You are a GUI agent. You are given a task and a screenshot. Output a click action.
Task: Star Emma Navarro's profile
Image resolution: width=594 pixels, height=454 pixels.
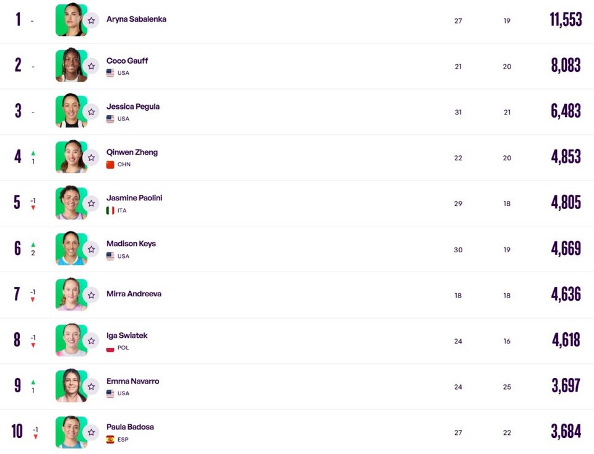point(92,387)
